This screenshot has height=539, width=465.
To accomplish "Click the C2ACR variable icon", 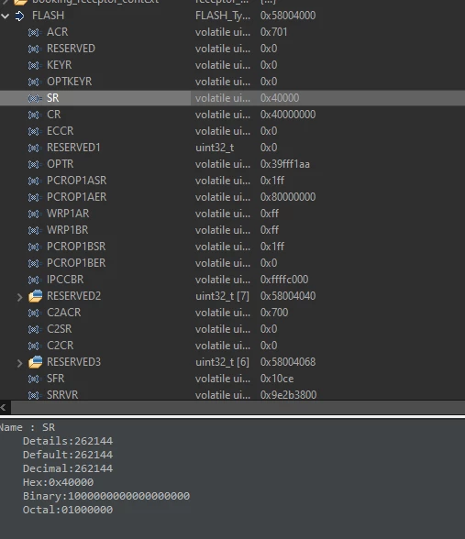I will pyautogui.click(x=35, y=313).
